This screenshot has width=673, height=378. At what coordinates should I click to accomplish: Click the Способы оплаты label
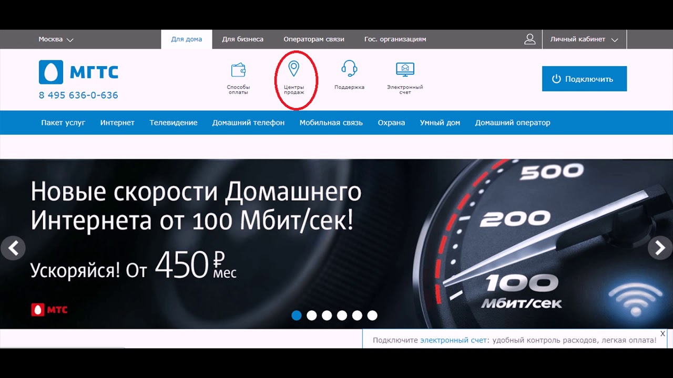(238, 90)
